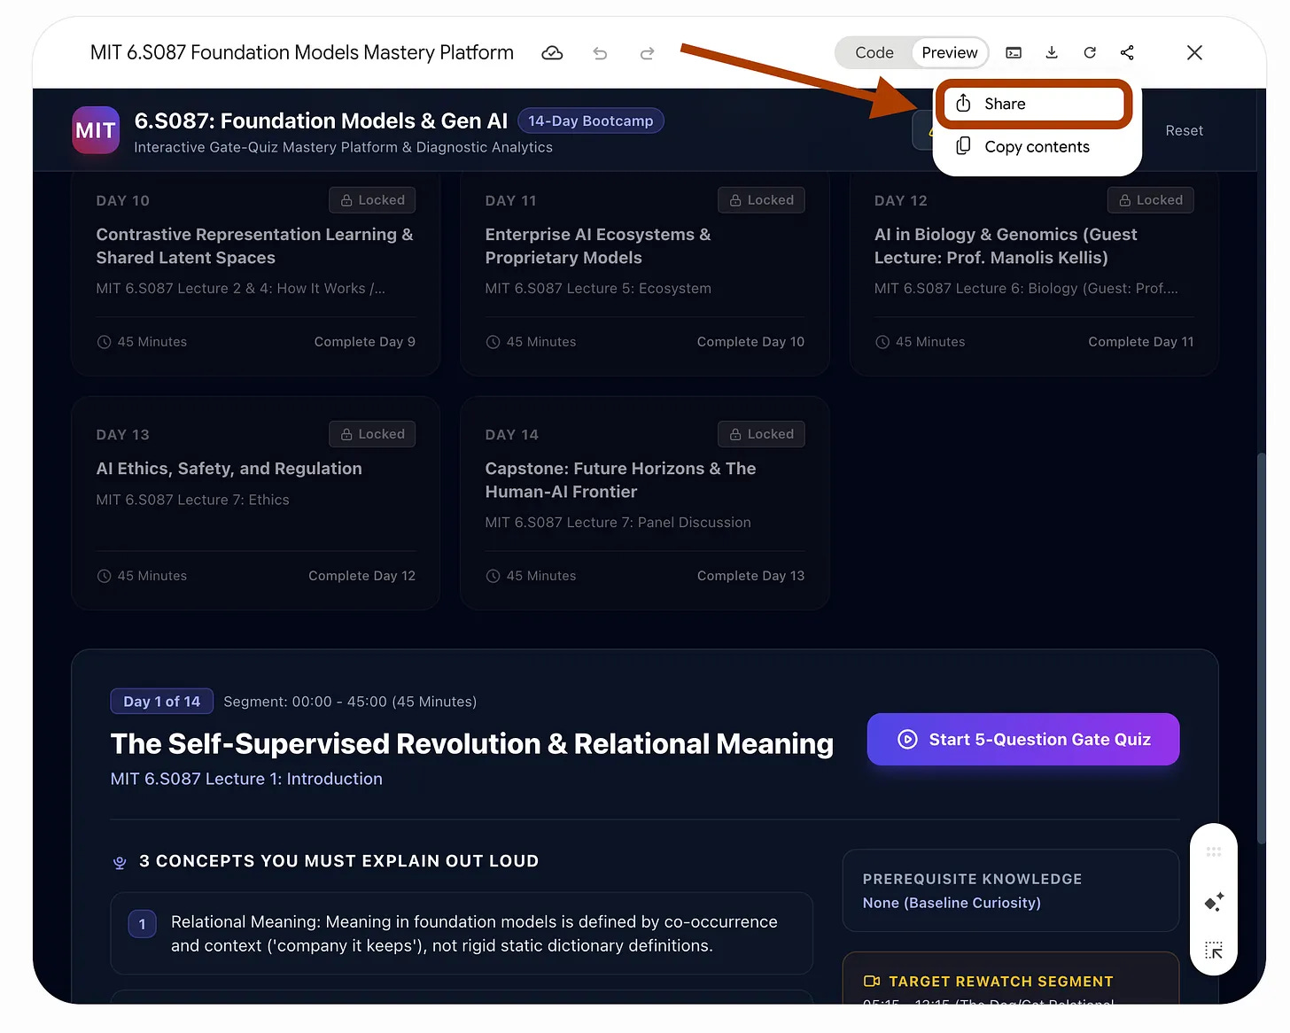Download the app via download icon

click(x=1052, y=53)
